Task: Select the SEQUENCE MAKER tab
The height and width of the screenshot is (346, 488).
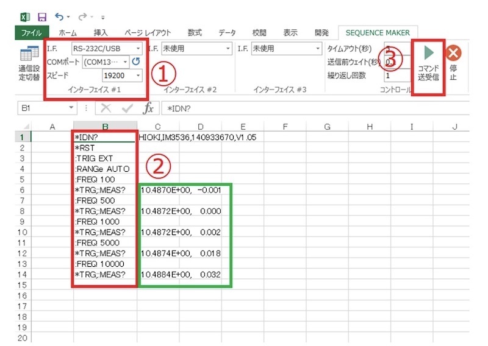Action: pos(378,33)
